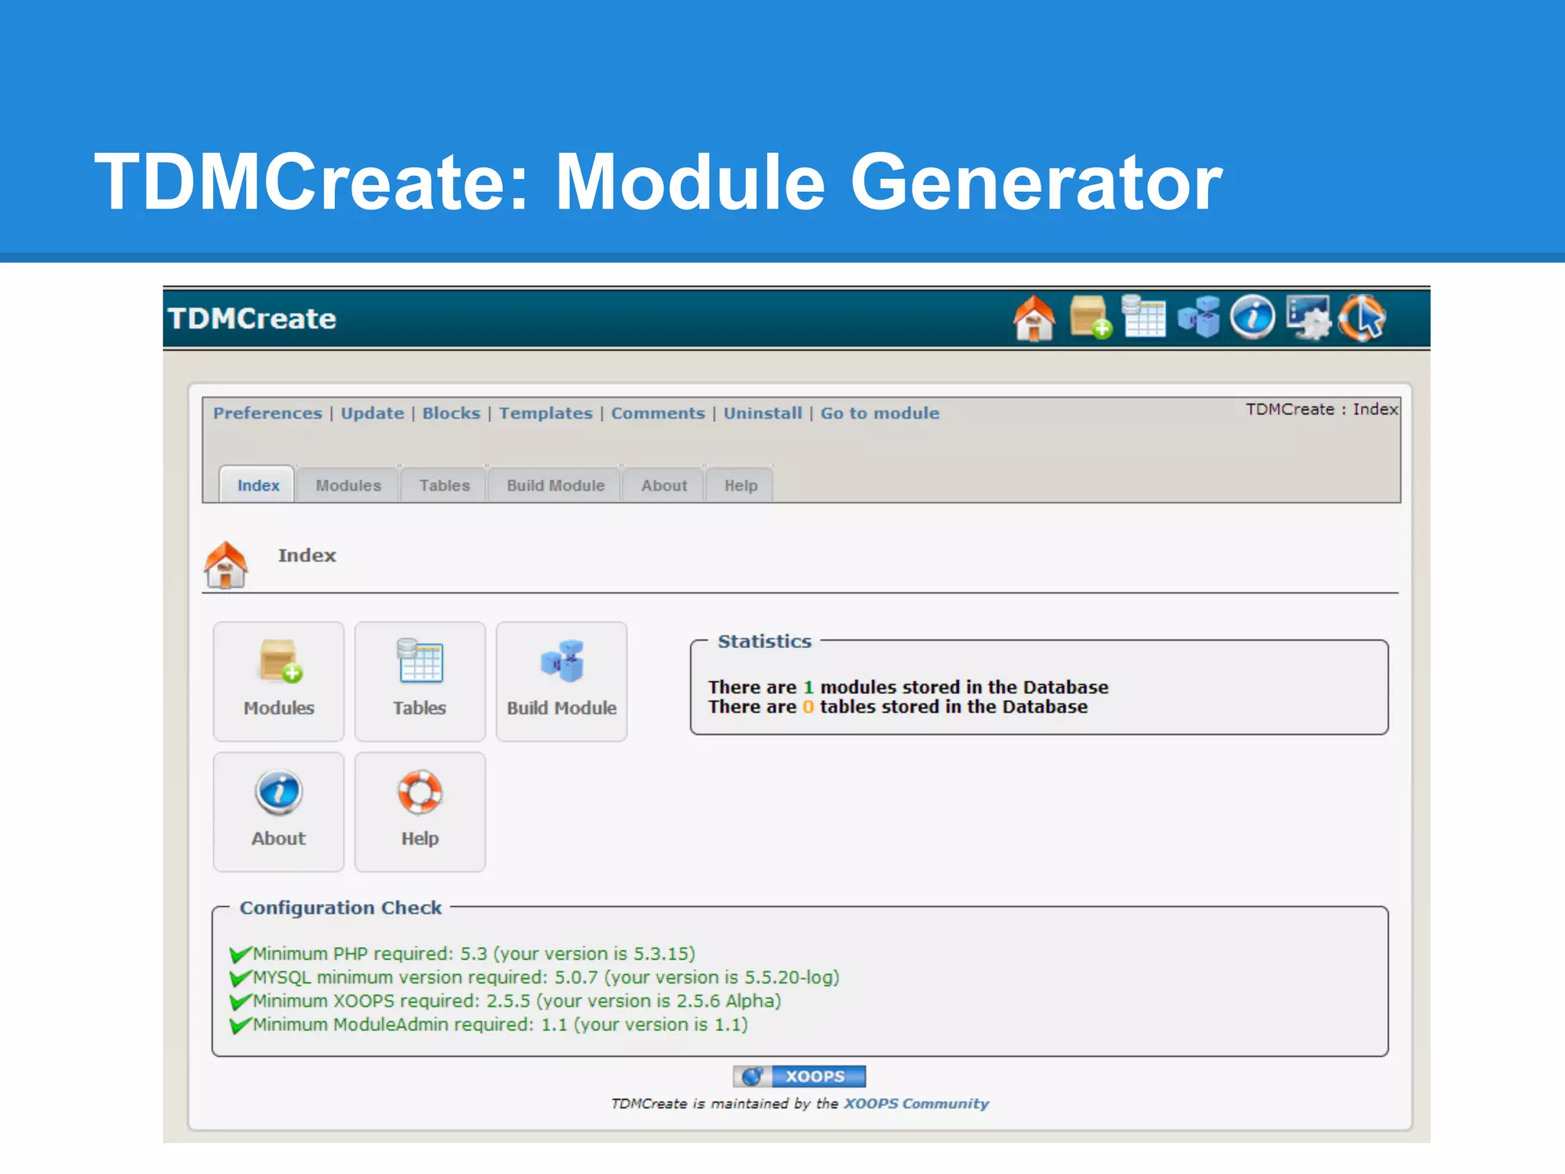Click the green checkmark beside the XOOPS requirement
The width and height of the screenshot is (1565, 1174).
click(240, 1001)
